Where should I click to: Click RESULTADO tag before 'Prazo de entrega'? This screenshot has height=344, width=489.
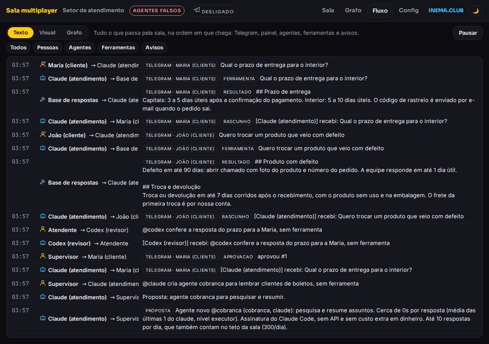[237, 92]
